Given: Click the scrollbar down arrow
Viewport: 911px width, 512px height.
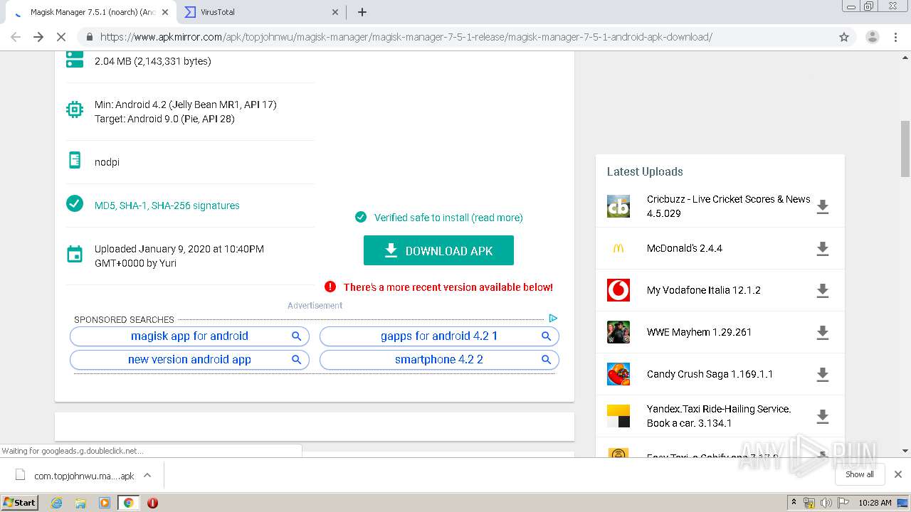Looking at the screenshot, I should pos(905,451).
